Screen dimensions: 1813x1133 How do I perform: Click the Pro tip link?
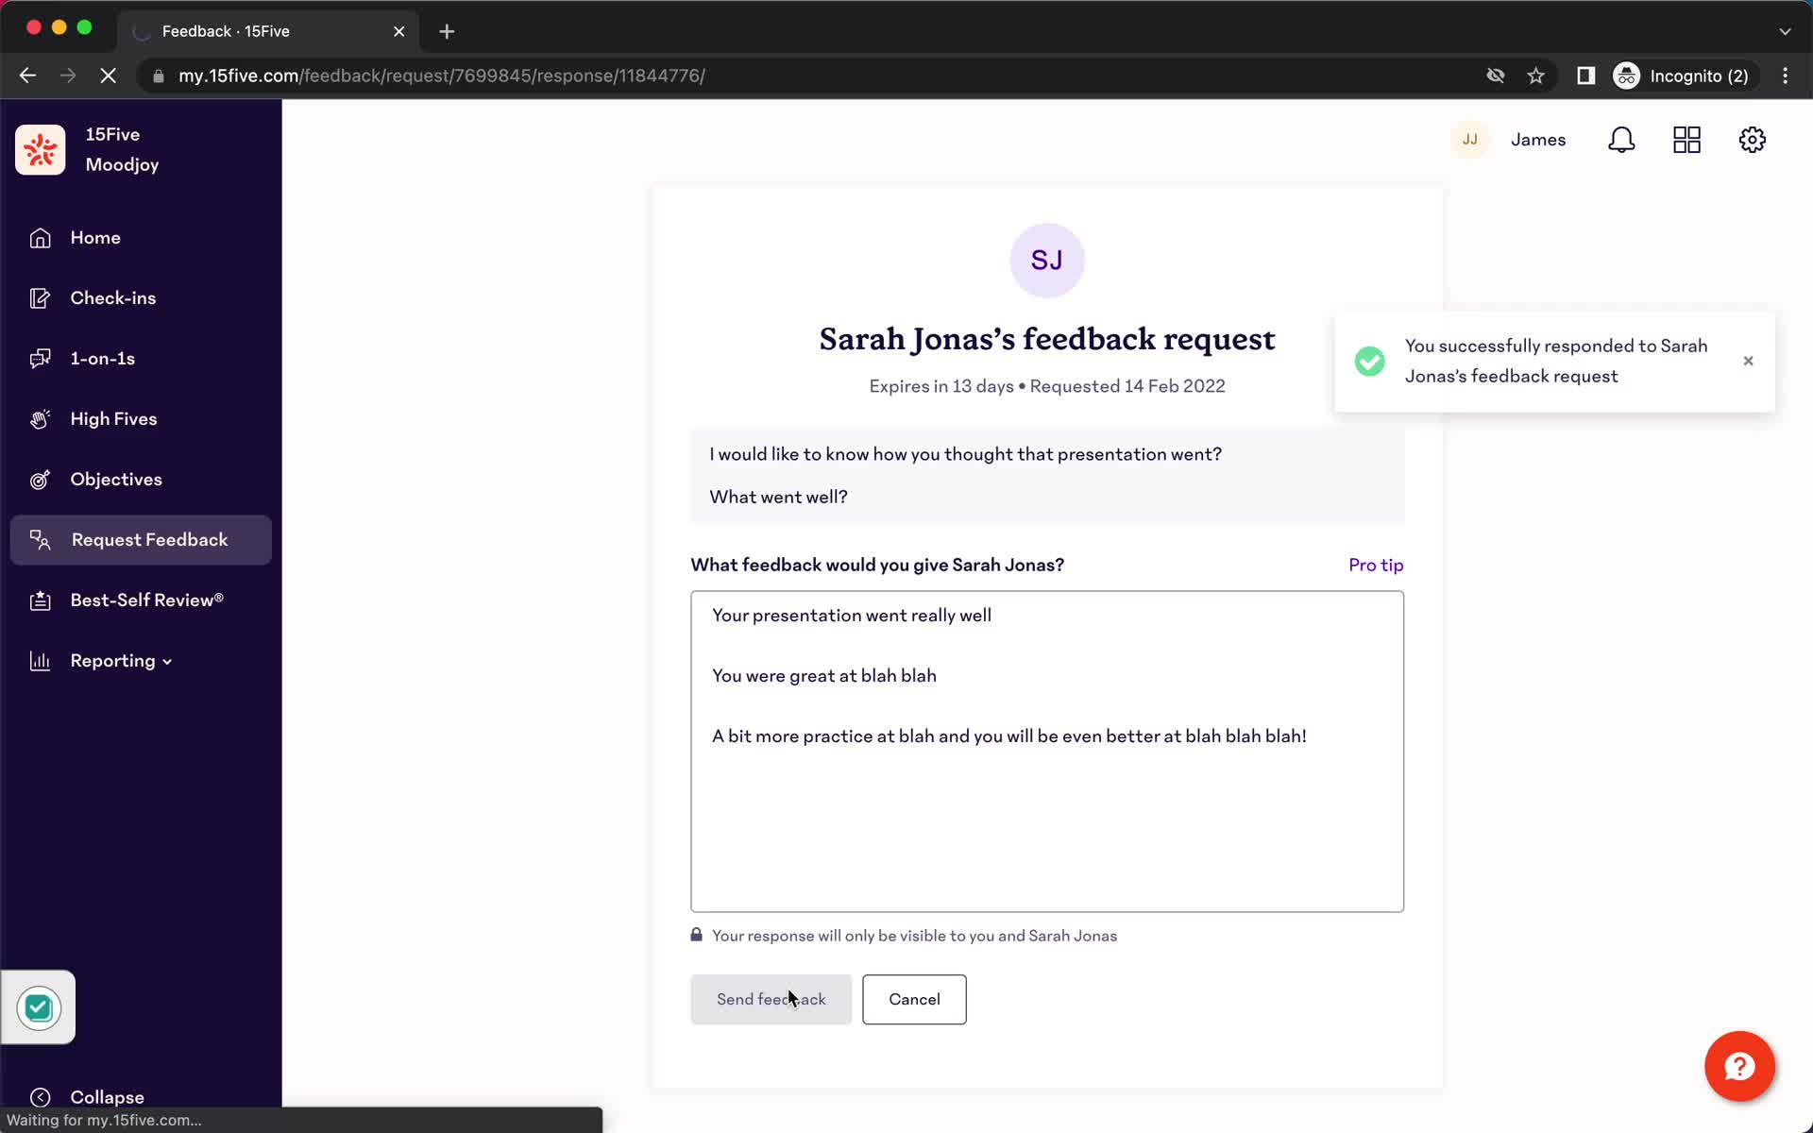pos(1376,564)
